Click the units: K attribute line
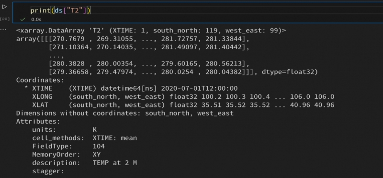This screenshot has height=178, width=383. [65, 130]
